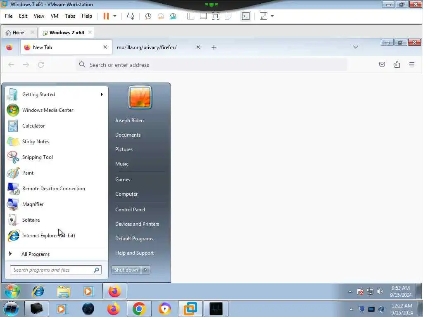Open the snapshot manager icon
Image resolution: width=423 pixels, height=317 pixels.
point(173,16)
